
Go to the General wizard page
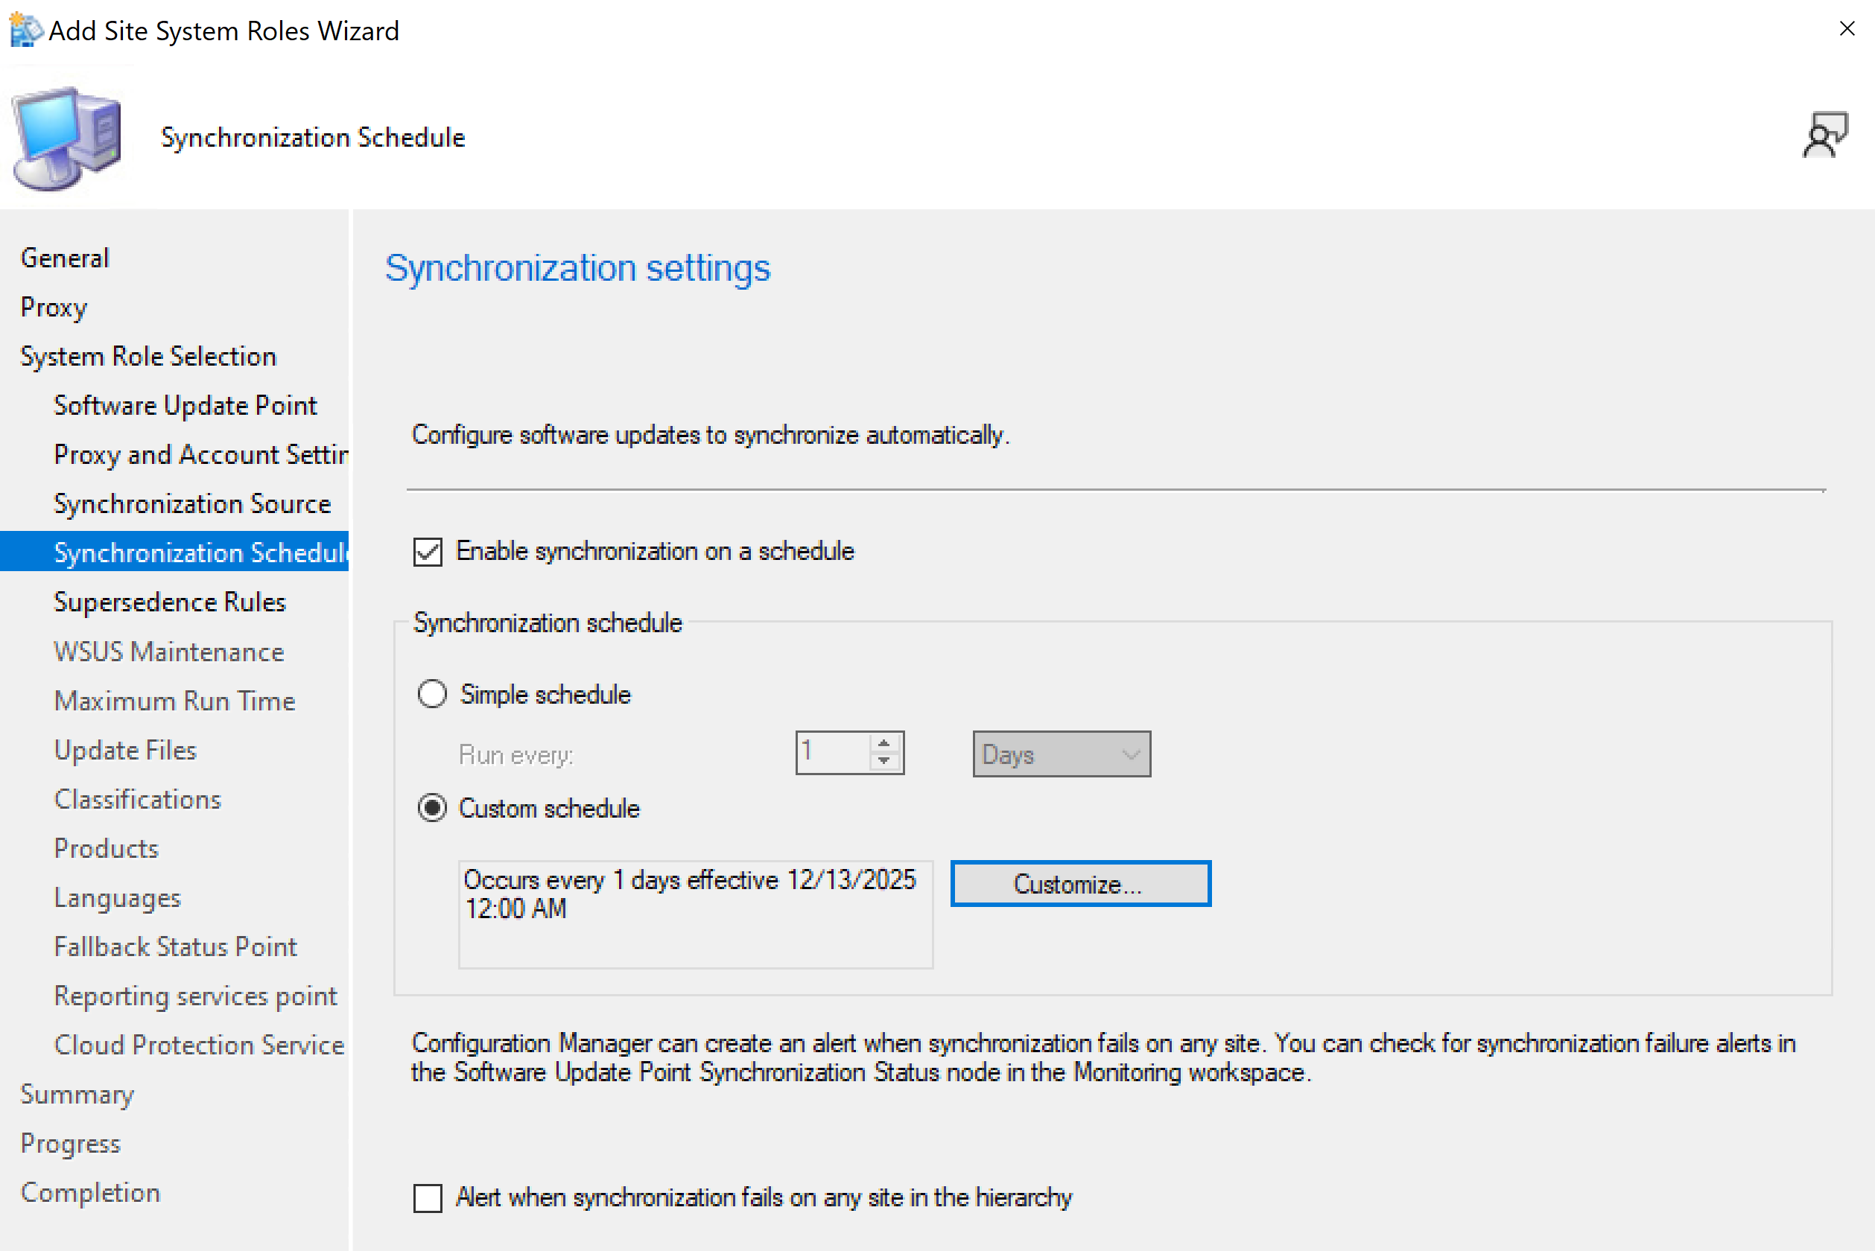pos(65,258)
